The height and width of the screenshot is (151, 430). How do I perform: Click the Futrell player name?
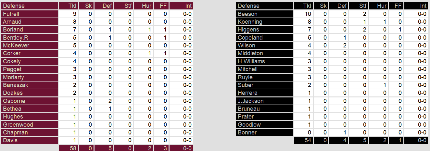tap(11, 14)
